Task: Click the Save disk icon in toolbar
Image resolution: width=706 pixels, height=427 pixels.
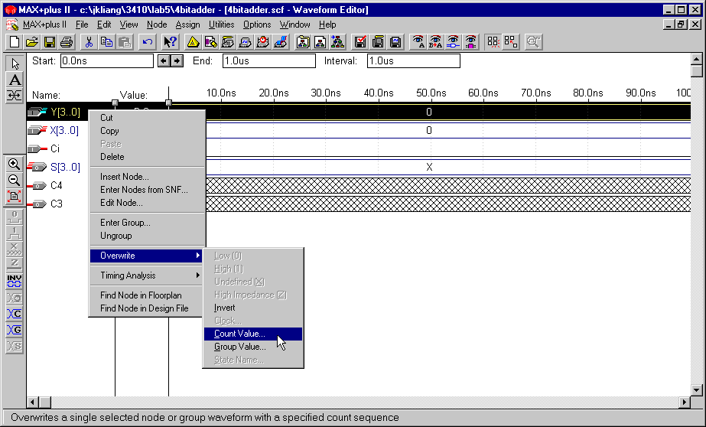Action: [x=49, y=42]
